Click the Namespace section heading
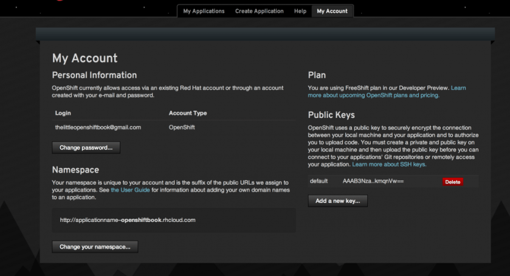The height and width of the screenshot is (276, 510). pos(75,170)
